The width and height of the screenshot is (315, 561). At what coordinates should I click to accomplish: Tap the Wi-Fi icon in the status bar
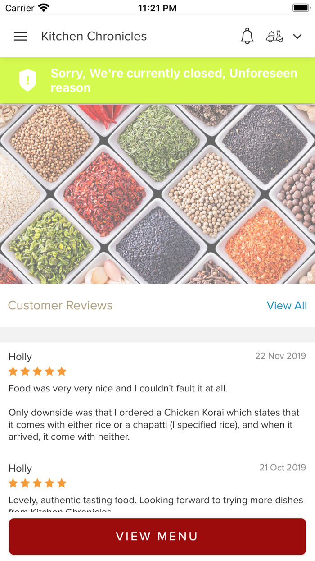coord(44,8)
